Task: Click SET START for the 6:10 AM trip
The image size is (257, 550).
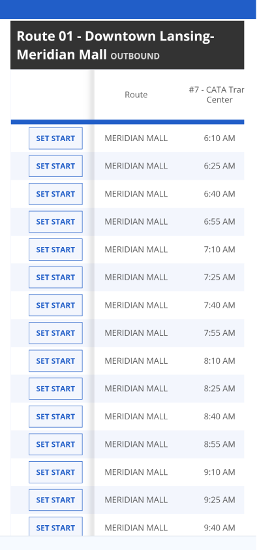Action: coord(55,138)
